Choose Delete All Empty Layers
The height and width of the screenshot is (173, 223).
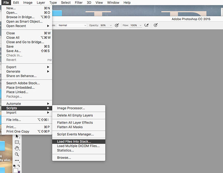pyautogui.click(x=79, y=115)
